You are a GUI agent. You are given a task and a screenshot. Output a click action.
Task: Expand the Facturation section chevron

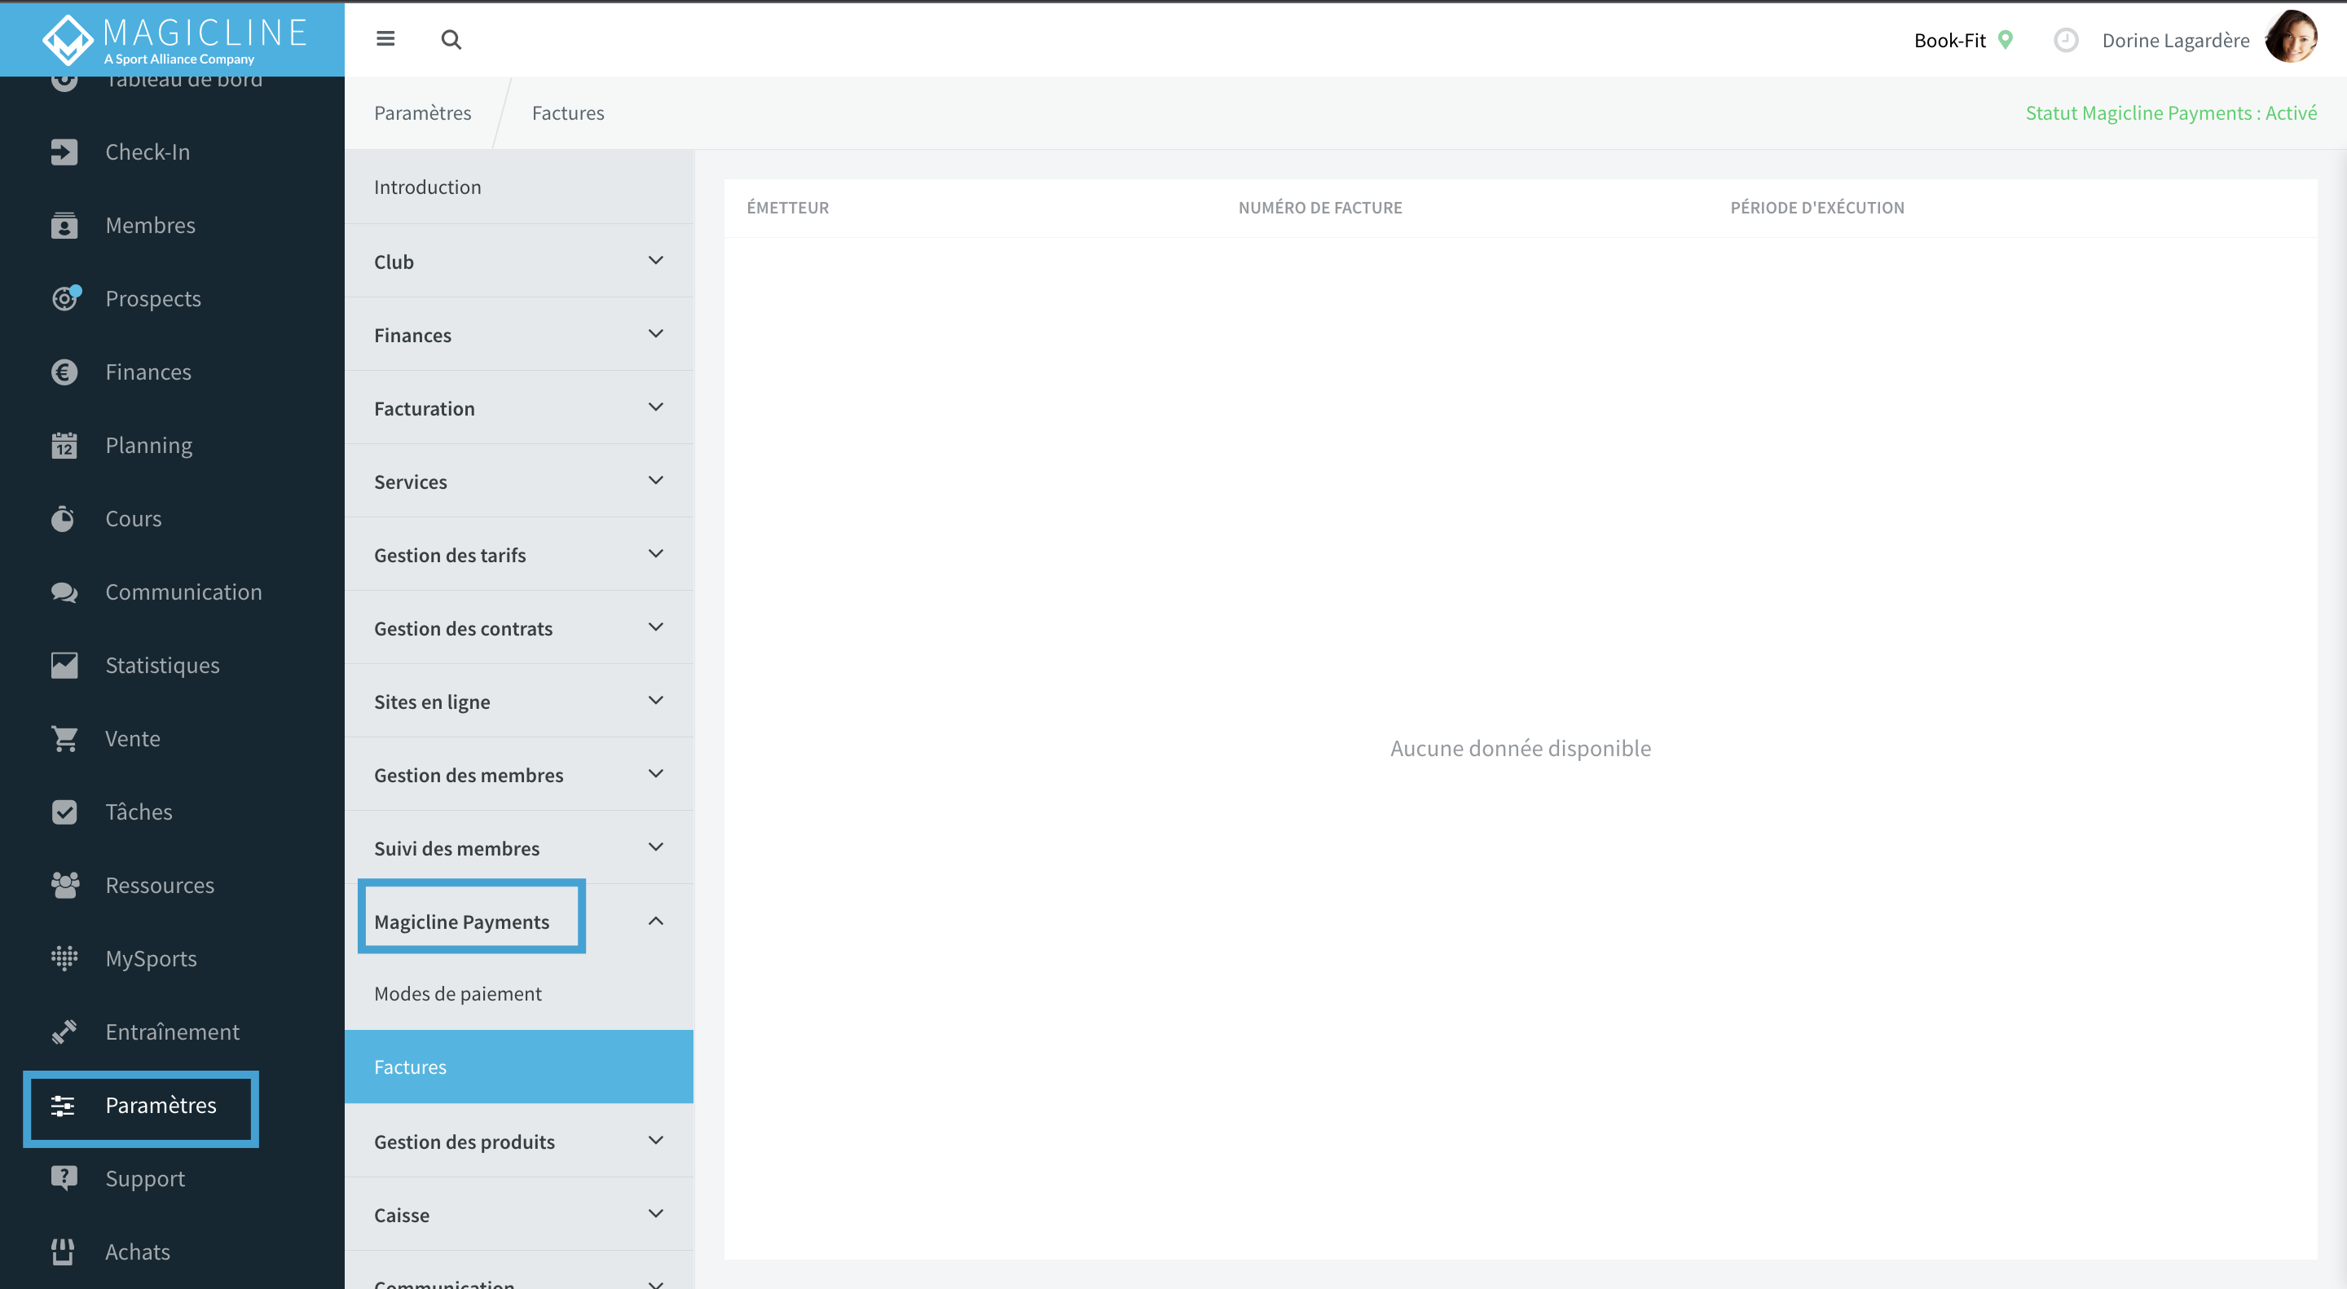[655, 407]
